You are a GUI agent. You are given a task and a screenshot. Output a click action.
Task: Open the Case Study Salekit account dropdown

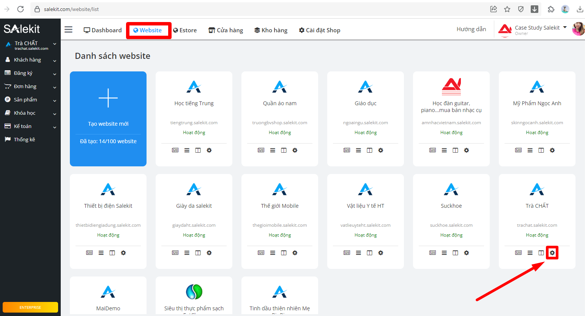pos(541,28)
